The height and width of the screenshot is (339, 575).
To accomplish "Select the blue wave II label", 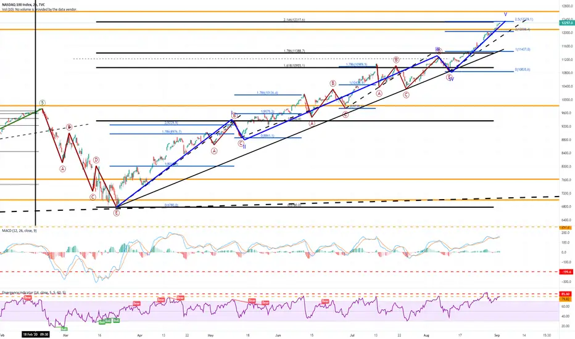I will [x=244, y=147].
